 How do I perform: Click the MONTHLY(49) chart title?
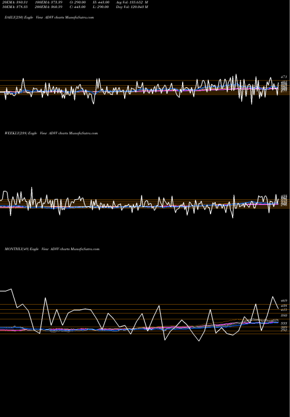52,249
